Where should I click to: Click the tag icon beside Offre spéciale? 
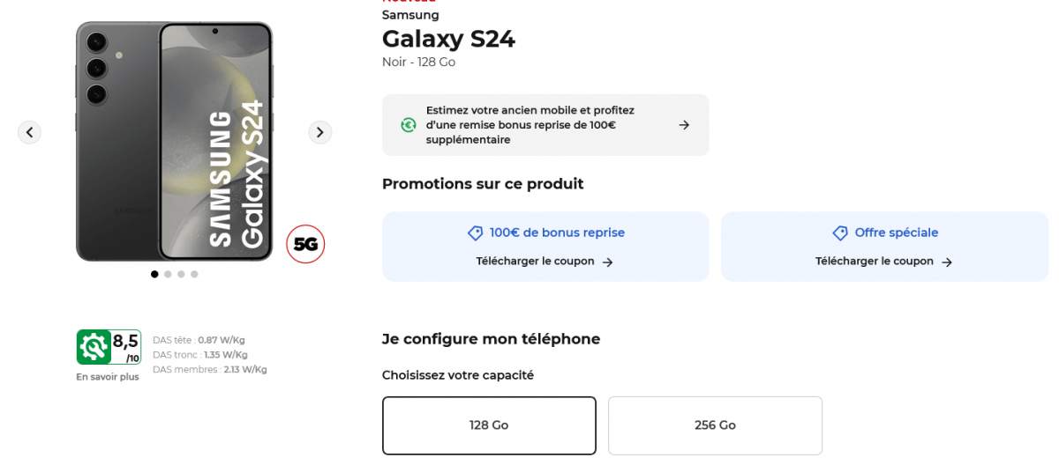coord(840,233)
